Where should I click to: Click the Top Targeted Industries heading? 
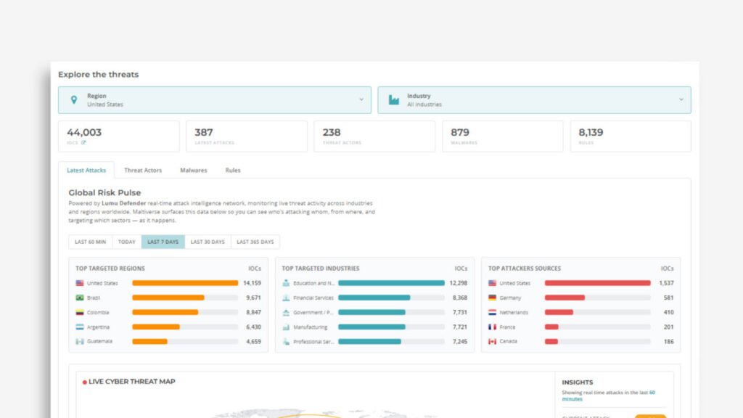click(x=321, y=269)
